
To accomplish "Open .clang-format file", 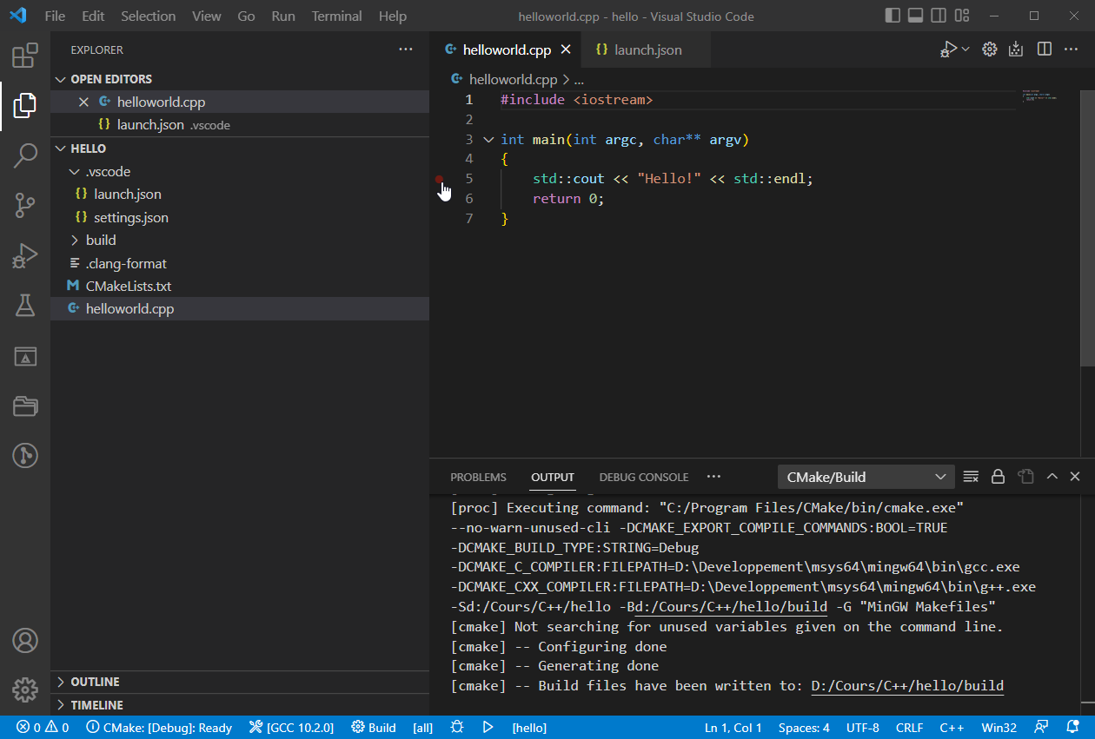I will tap(240, 263).
